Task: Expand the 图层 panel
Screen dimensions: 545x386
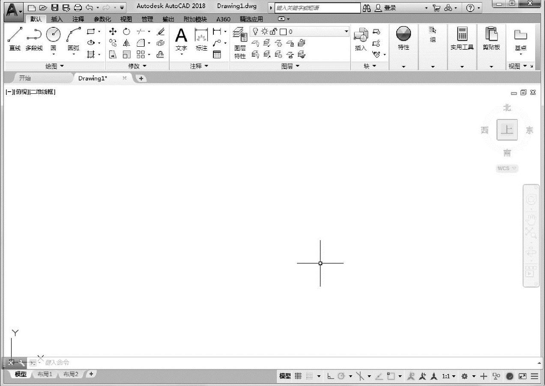Action: pos(290,66)
